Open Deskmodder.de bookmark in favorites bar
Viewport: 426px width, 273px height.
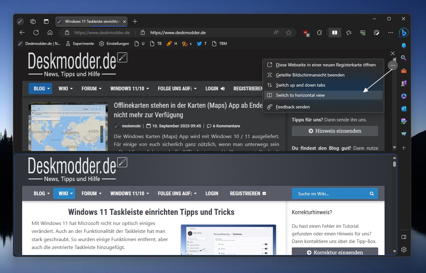pos(39,44)
